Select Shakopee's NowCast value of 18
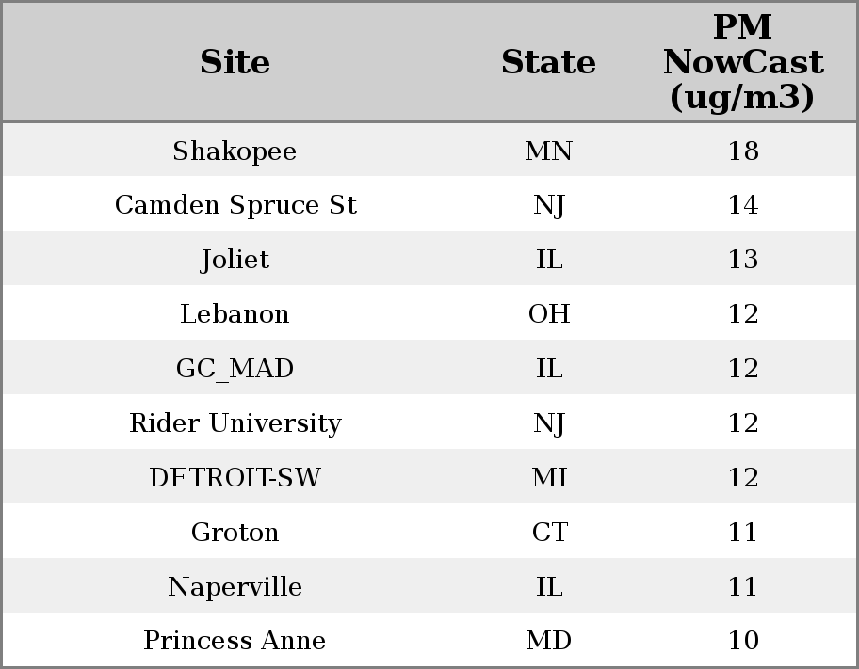859x669 pixels. tap(742, 151)
